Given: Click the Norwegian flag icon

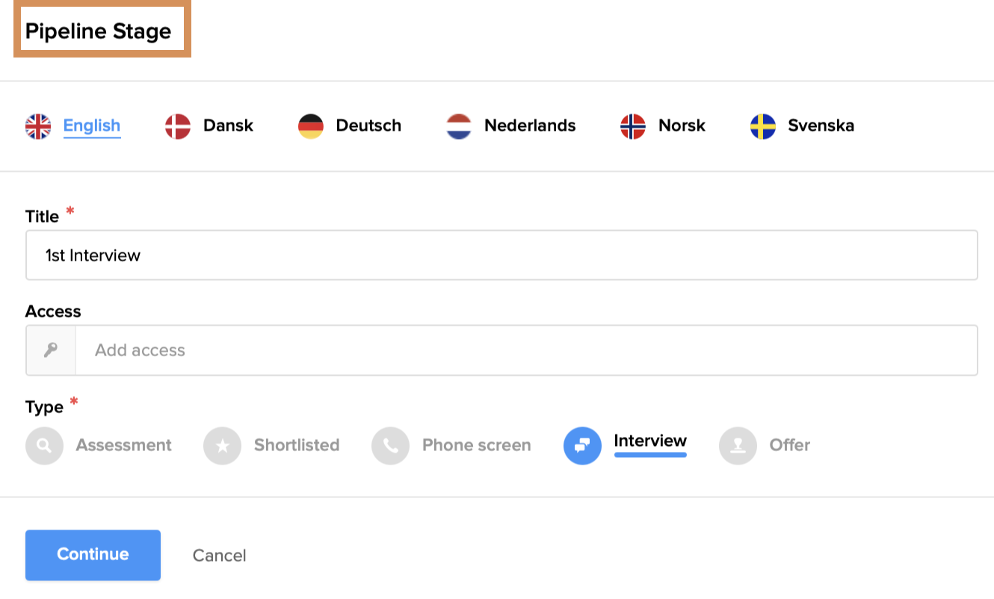Looking at the screenshot, I should coord(633,126).
